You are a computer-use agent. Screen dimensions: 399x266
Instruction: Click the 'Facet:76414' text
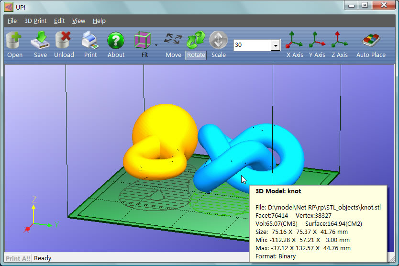(272, 216)
